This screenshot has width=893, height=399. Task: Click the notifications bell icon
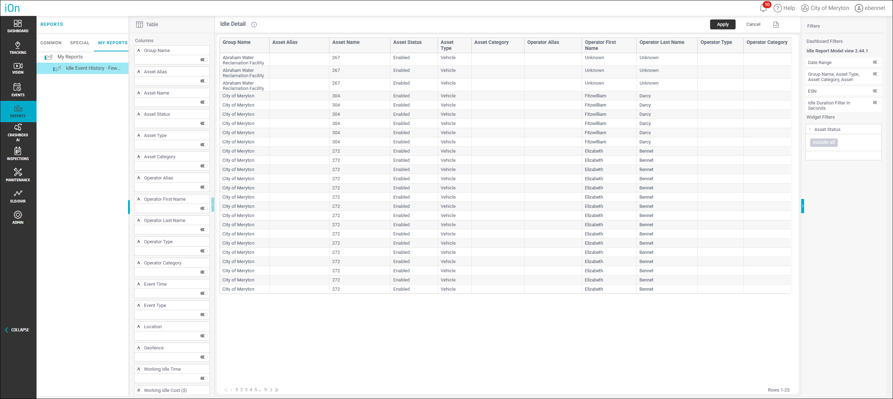tap(763, 8)
